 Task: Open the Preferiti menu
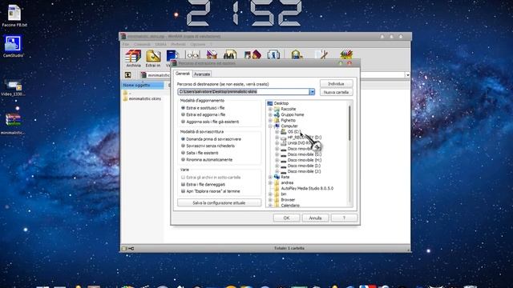coord(178,45)
